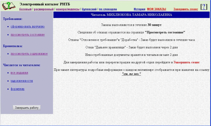This screenshot has width=211, height=126.
Task: Switch to расширенный search mode
Action: (44, 9)
